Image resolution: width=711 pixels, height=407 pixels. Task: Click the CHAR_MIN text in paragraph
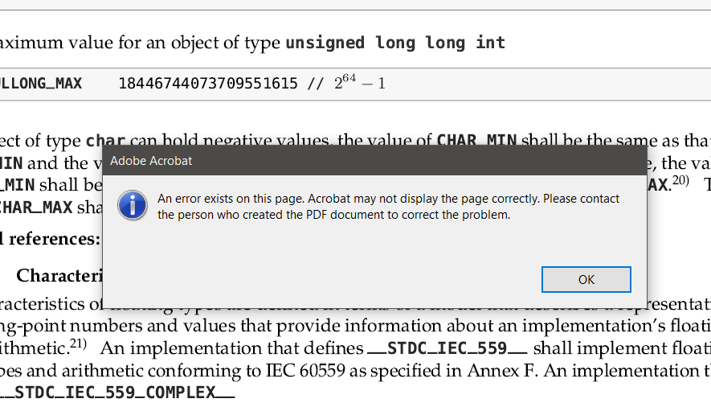(x=476, y=140)
